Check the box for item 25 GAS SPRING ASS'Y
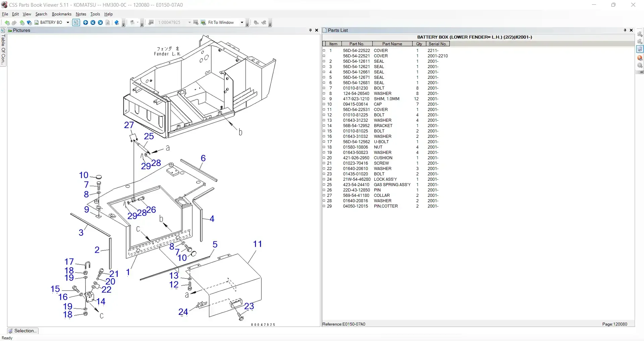 click(x=324, y=185)
